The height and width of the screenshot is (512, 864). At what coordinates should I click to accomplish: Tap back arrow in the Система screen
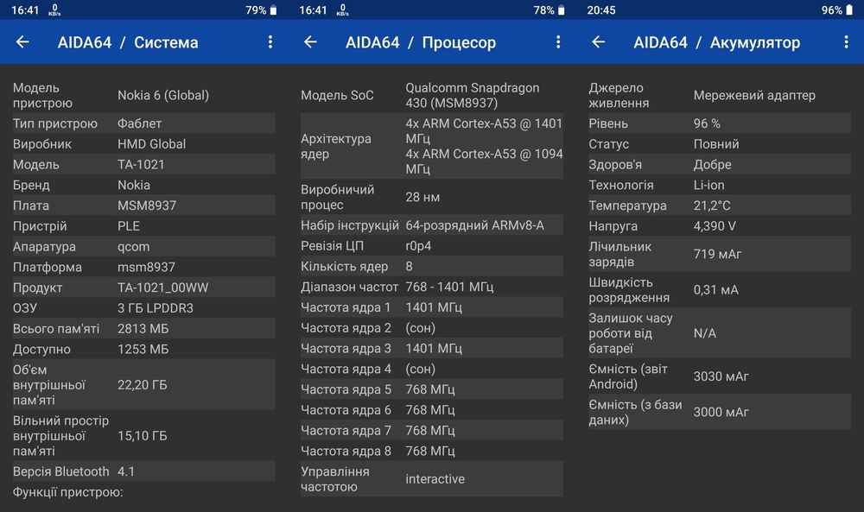(x=22, y=41)
